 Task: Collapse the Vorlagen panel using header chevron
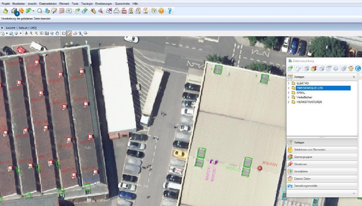pyautogui.click(x=354, y=77)
